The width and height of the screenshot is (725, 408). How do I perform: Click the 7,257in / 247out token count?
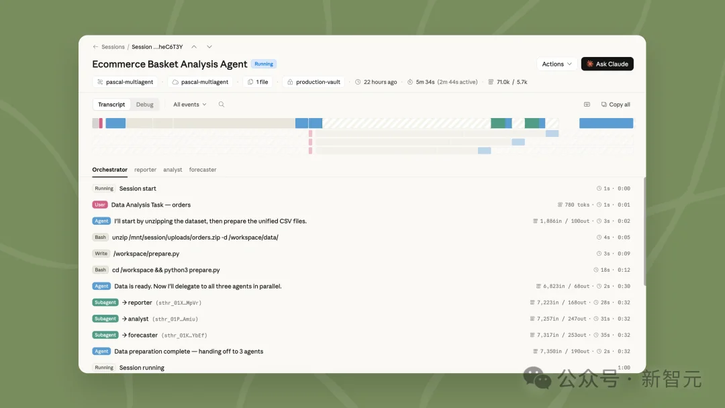tap(558, 319)
